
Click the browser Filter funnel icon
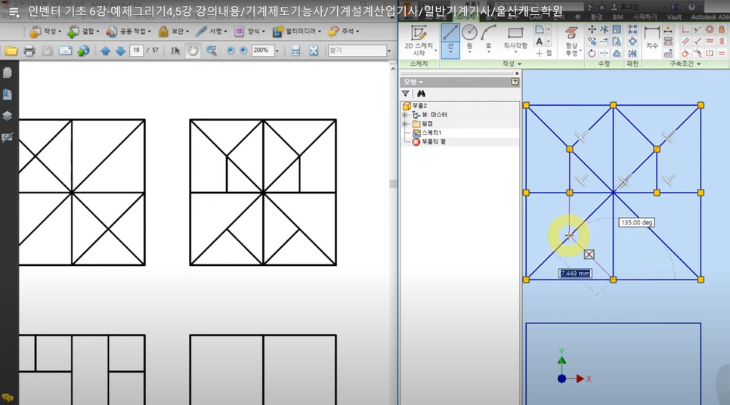406,94
